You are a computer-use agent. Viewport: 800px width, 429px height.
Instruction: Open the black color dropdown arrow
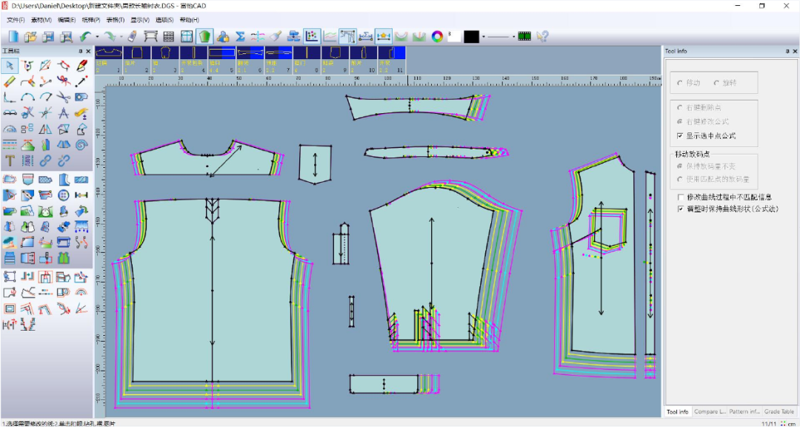[x=483, y=37]
